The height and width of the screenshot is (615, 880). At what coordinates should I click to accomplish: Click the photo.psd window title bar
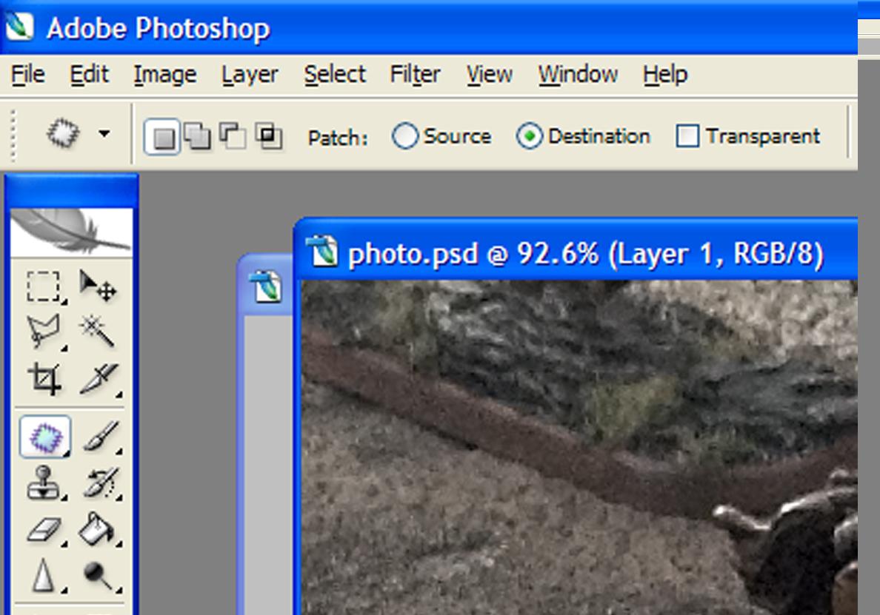click(x=576, y=250)
